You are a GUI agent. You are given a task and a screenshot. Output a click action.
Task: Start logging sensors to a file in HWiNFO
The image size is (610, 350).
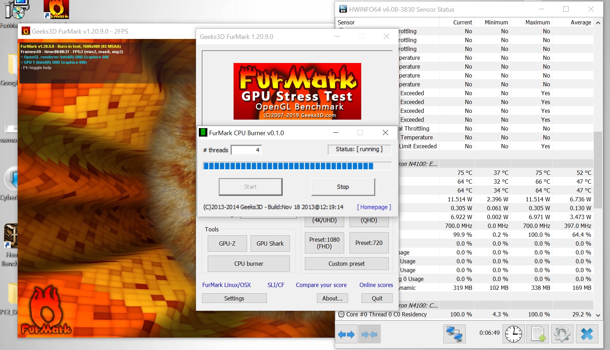538,334
